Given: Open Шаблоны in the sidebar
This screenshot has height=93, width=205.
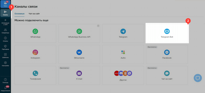Looking at the screenshot, I should [x=5, y=55].
